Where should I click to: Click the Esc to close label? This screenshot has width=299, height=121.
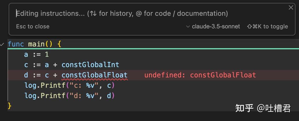(x=33, y=26)
